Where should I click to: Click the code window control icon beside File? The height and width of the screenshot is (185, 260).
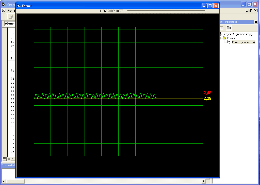click(4, 11)
